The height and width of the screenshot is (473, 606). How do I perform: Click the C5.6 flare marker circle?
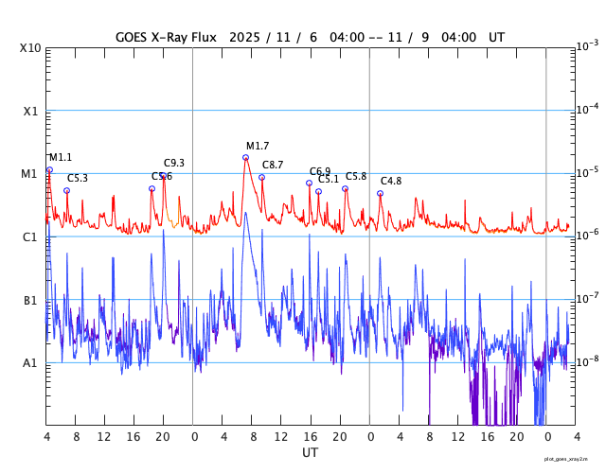[151, 188]
